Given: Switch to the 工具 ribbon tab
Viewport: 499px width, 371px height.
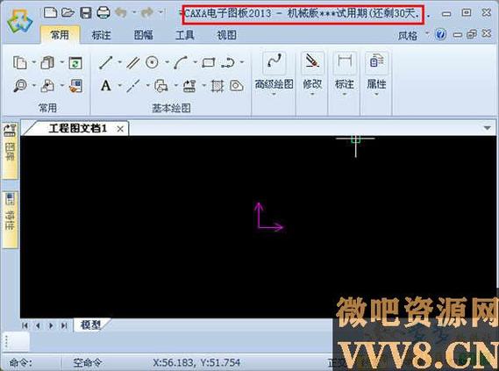Looking at the screenshot, I should (184, 35).
